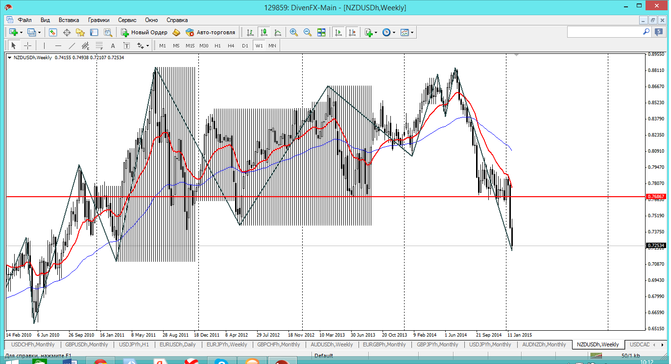Select the Trendline drawing tool

(x=72, y=45)
